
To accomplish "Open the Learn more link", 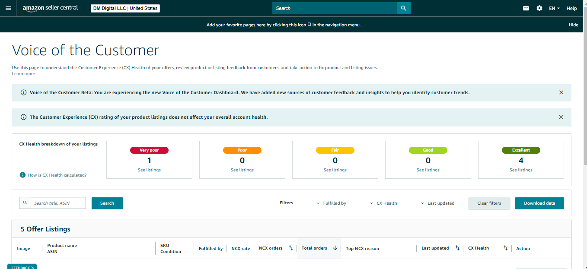I will coord(23,74).
